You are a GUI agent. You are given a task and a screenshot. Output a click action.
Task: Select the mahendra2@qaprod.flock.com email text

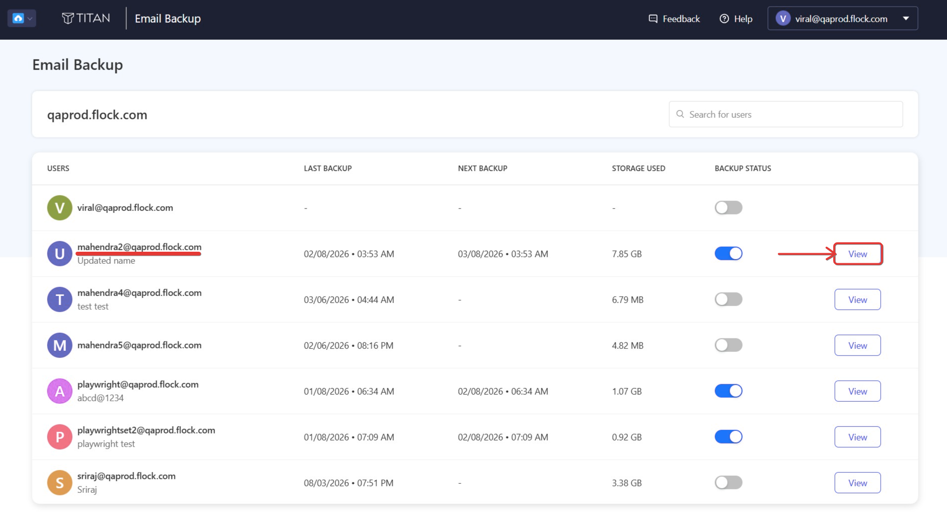click(x=139, y=247)
